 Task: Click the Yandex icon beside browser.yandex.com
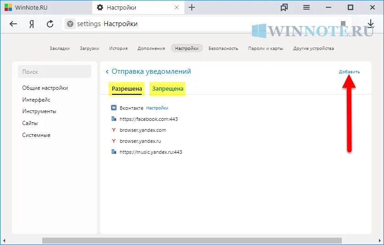pyautogui.click(x=114, y=130)
